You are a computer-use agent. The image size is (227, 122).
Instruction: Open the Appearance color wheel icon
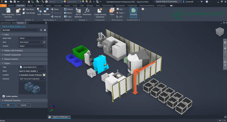pos(65,2)
